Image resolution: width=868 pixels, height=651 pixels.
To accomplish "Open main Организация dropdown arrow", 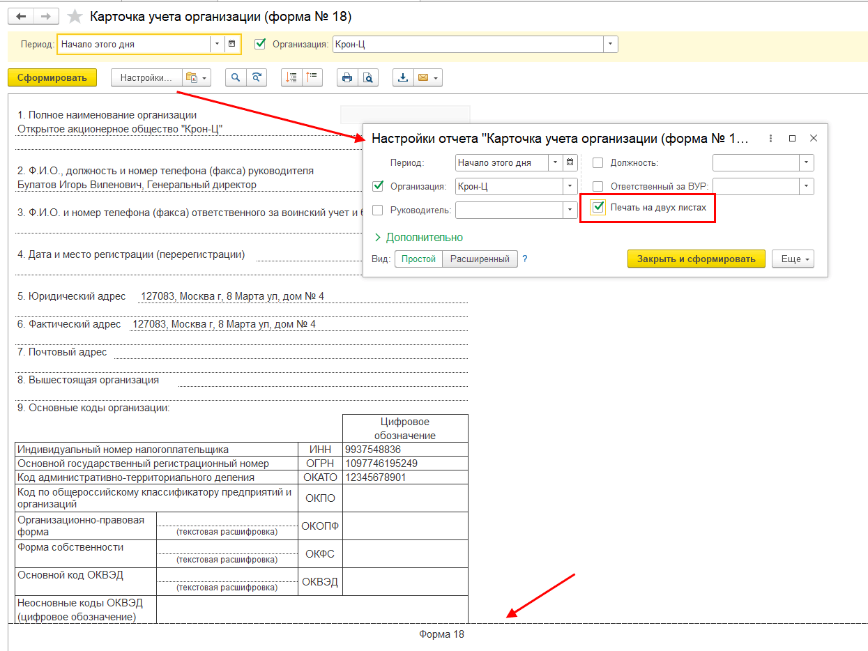I will click(x=611, y=44).
